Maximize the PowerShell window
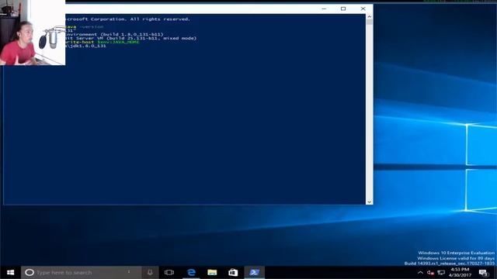Viewport: 497px width, 279px height. pyautogui.click(x=343, y=9)
